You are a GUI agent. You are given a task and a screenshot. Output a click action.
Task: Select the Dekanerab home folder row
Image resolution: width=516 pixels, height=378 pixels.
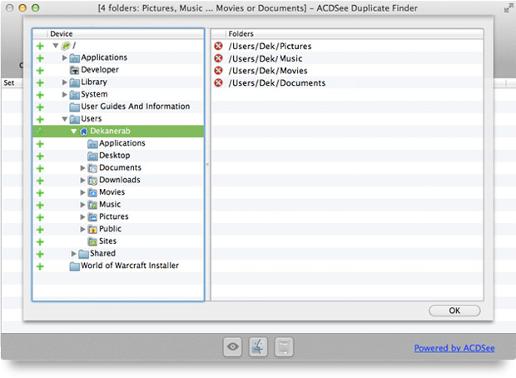point(118,131)
